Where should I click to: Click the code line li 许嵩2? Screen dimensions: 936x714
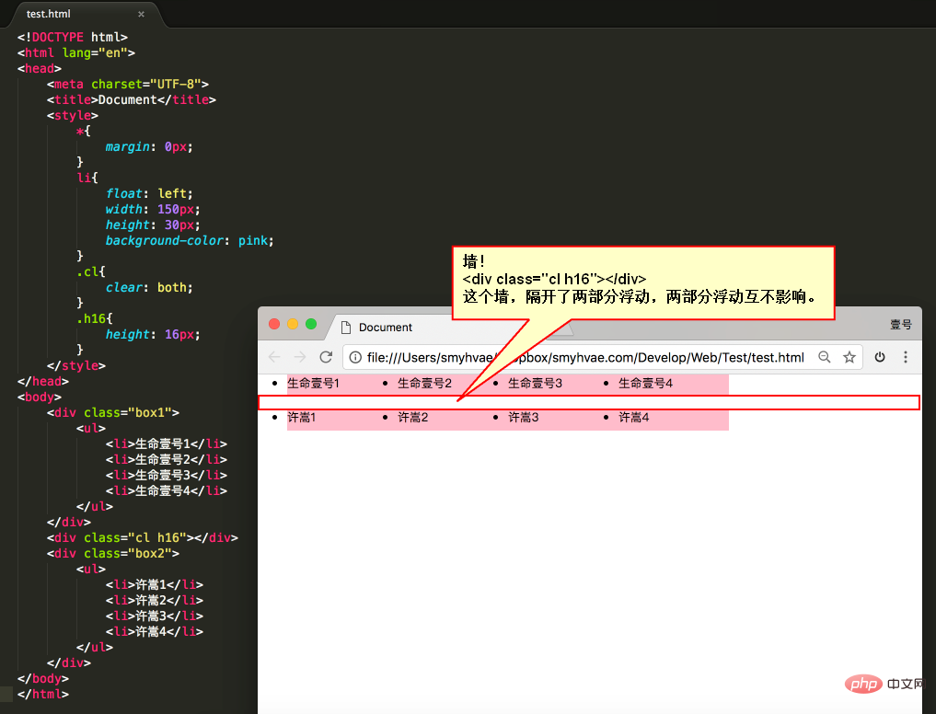155,600
